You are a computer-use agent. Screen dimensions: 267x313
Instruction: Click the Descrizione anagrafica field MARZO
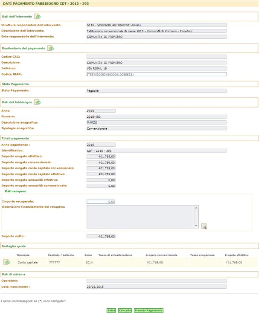pyautogui.click(x=157, y=122)
